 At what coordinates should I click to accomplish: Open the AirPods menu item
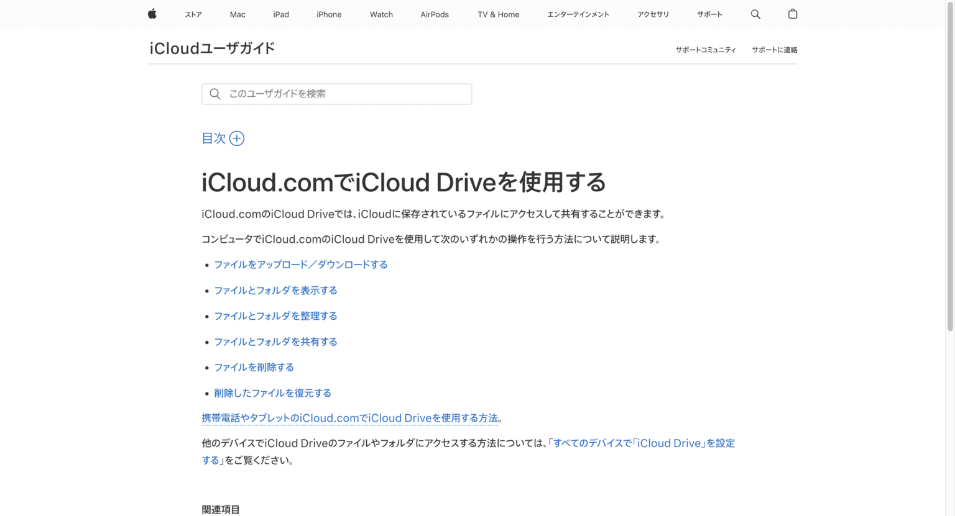pyautogui.click(x=434, y=14)
